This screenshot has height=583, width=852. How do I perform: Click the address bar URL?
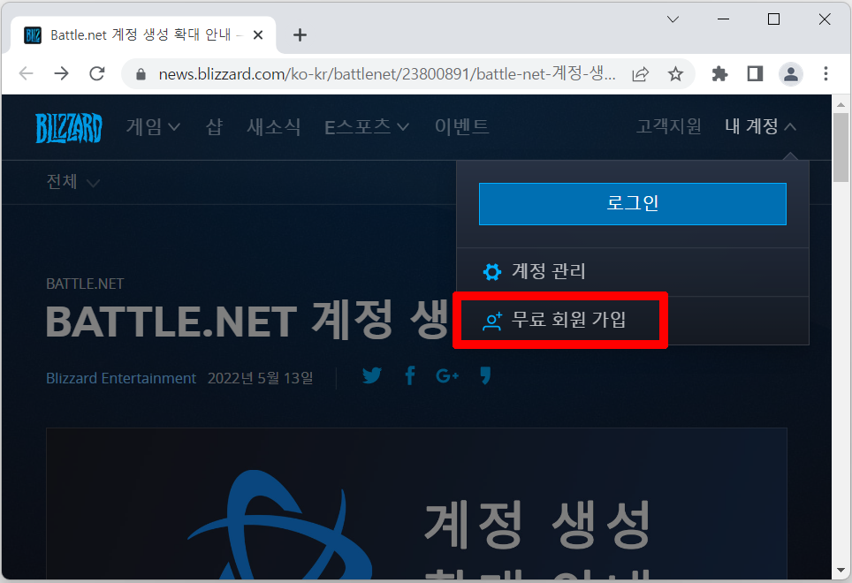[387, 74]
